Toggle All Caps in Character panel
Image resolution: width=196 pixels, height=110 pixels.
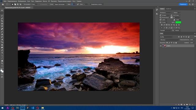pos(167,25)
